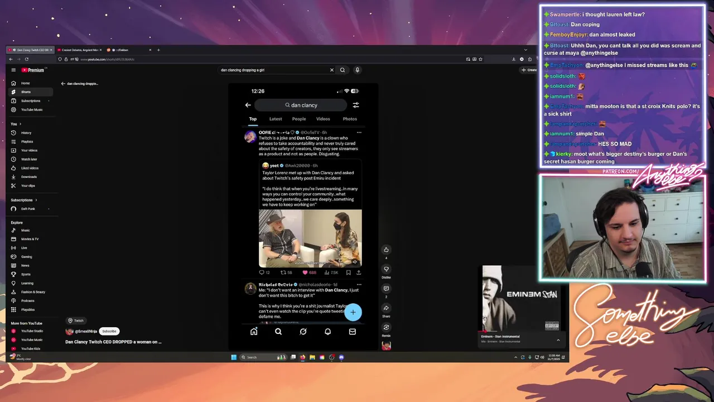Open the YouTube hamburger guide menu
The image size is (714, 402).
point(13,70)
